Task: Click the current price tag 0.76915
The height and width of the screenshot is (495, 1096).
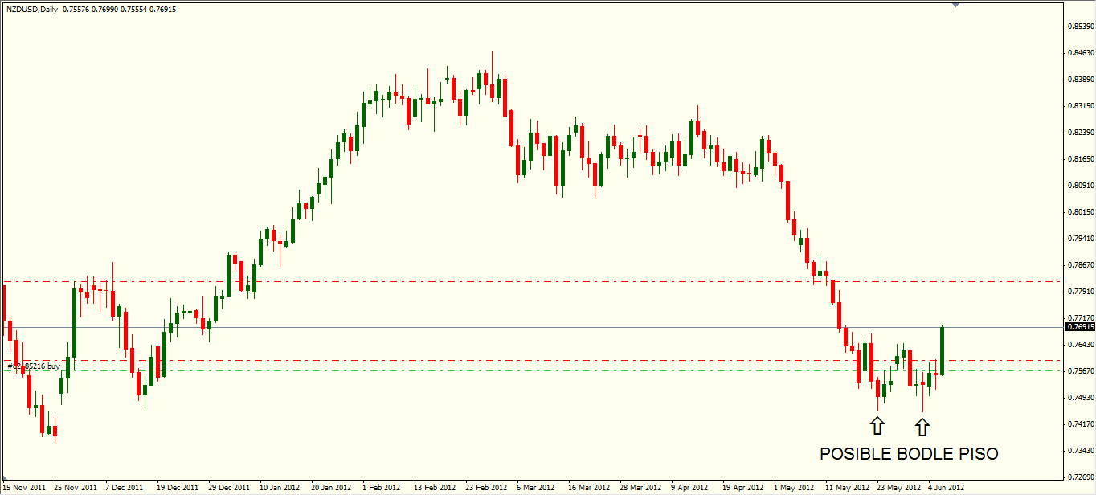Action: coord(1080,327)
